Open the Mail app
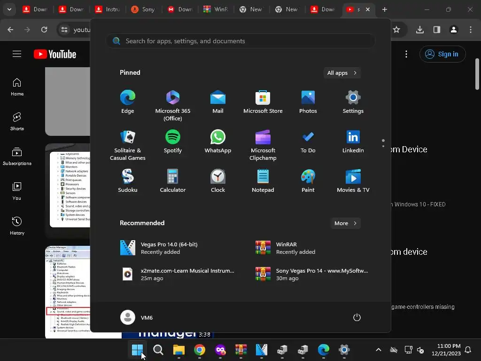481x361 pixels. [218, 102]
